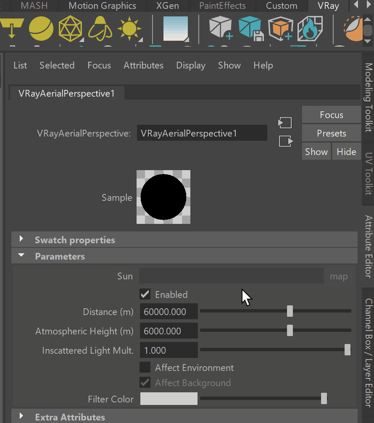Click the Filter Color slider handle
The width and height of the screenshot is (374, 423).
pyautogui.click(x=324, y=399)
